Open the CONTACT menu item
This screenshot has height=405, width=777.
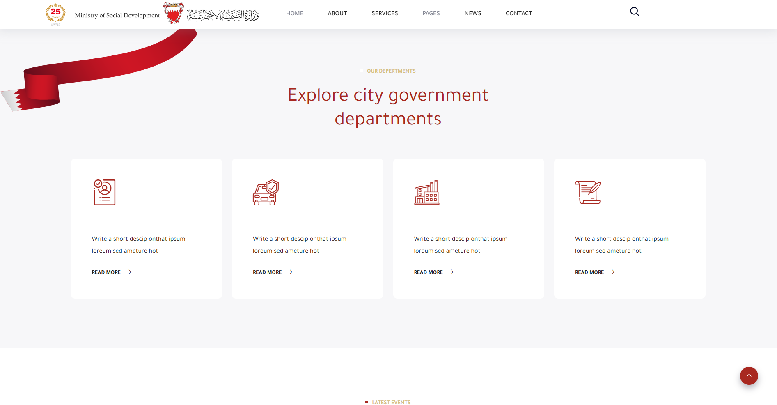[x=519, y=13]
